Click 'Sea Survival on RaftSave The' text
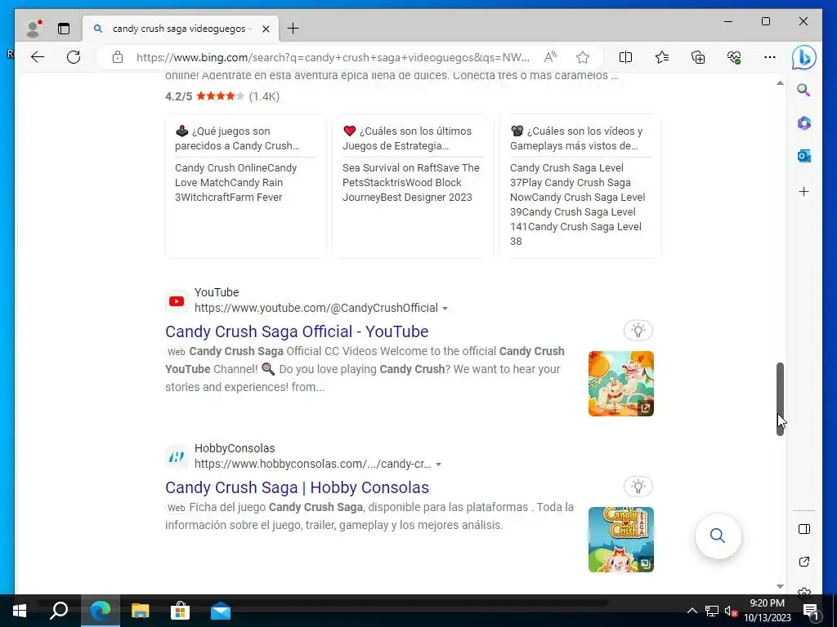This screenshot has width=837, height=627. click(x=411, y=168)
